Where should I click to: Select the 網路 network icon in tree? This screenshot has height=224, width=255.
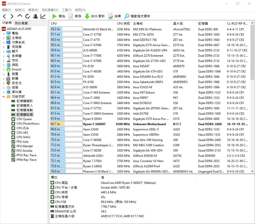pos(9,65)
